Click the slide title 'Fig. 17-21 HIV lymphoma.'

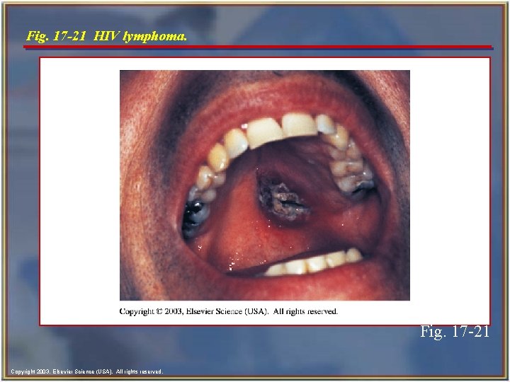pos(107,36)
